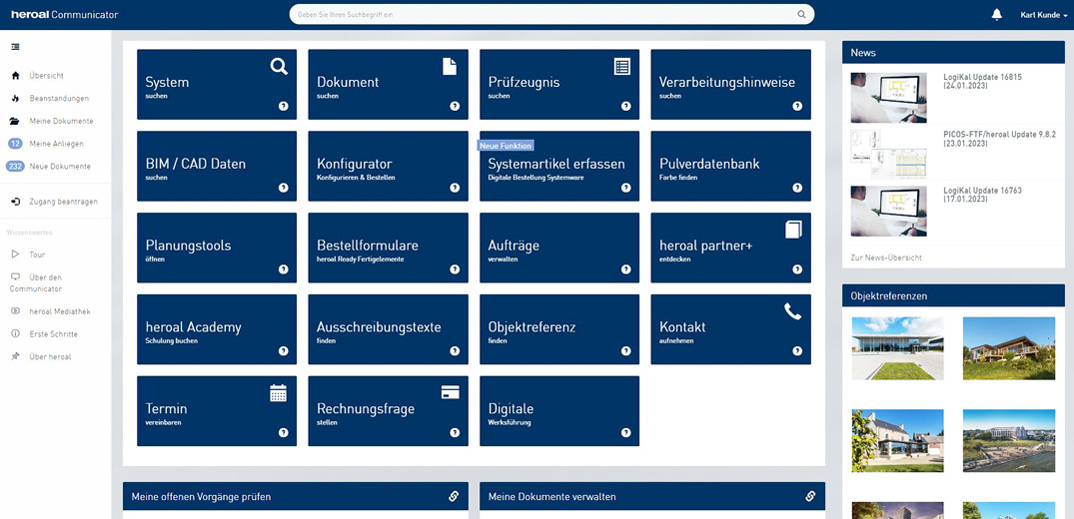Click the help icon on System tile
This screenshot has width=1074, height=519.
point(283,105)
